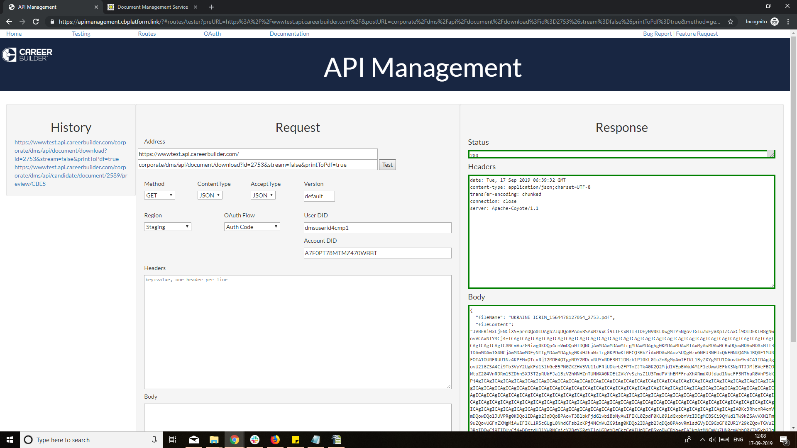
Task: Click the response Headers text box
Action: 621,231
